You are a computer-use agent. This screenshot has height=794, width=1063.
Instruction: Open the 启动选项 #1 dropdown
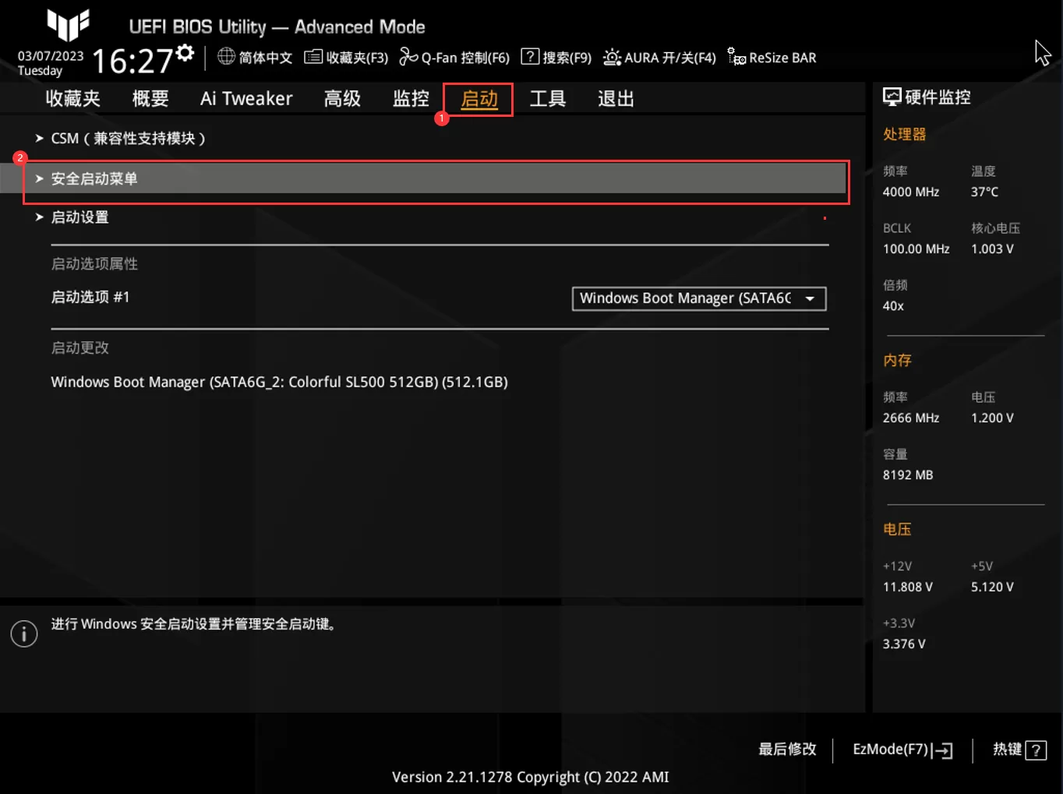point(698,298)
